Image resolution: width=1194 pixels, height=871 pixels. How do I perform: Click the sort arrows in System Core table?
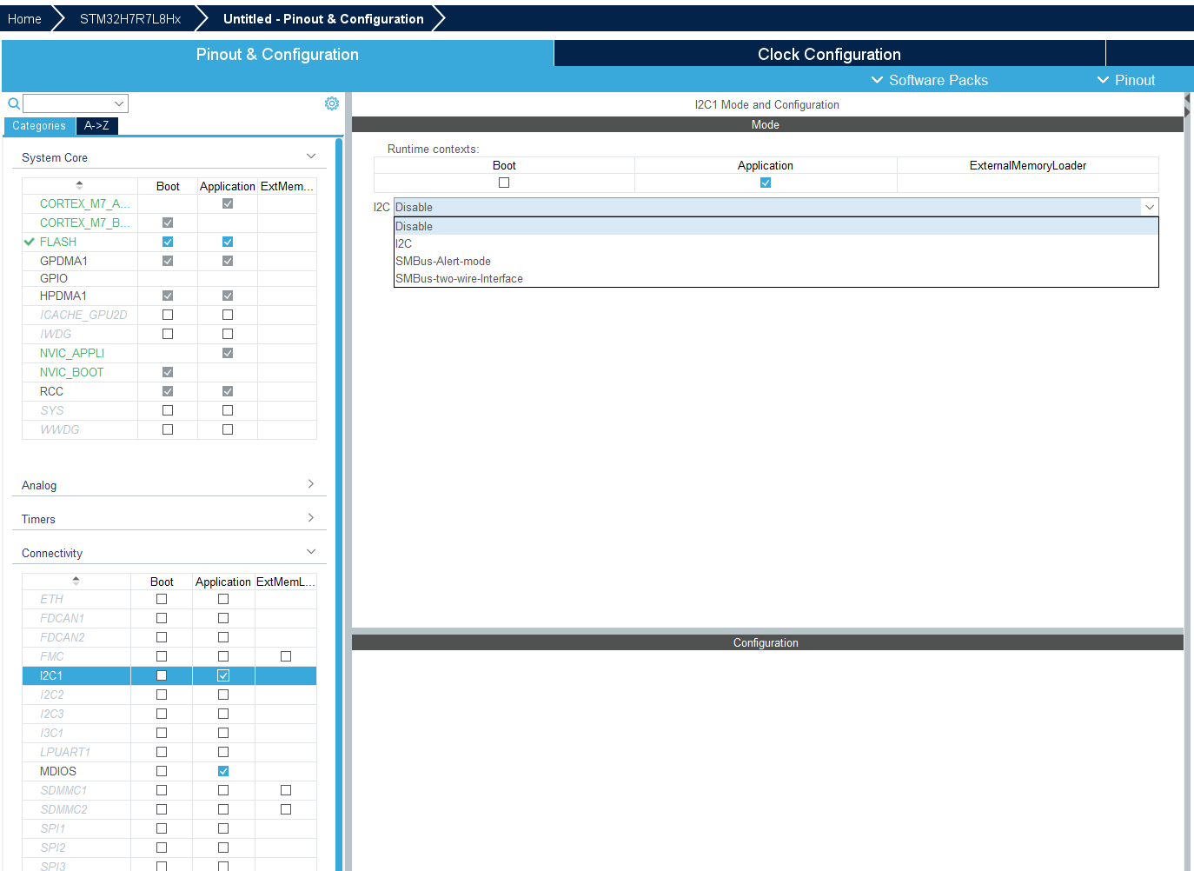click(79, 185)
